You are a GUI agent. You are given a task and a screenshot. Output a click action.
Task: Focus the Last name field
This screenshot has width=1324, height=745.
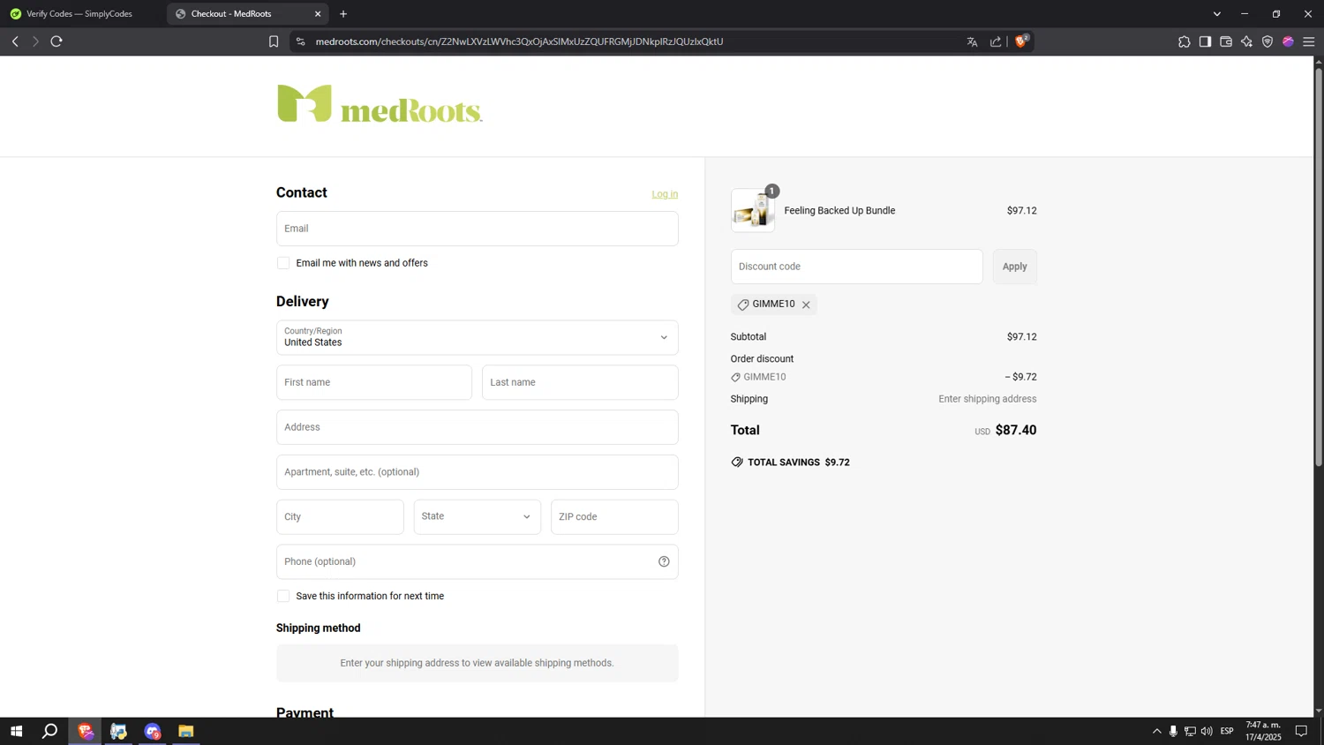click(580, 382)
